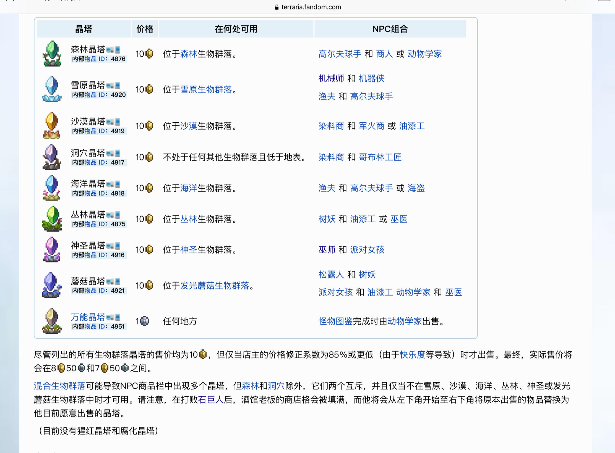Click the gold coin icon in 神圣晶塔 price
The image size is (615, 453).
(149, 249)
